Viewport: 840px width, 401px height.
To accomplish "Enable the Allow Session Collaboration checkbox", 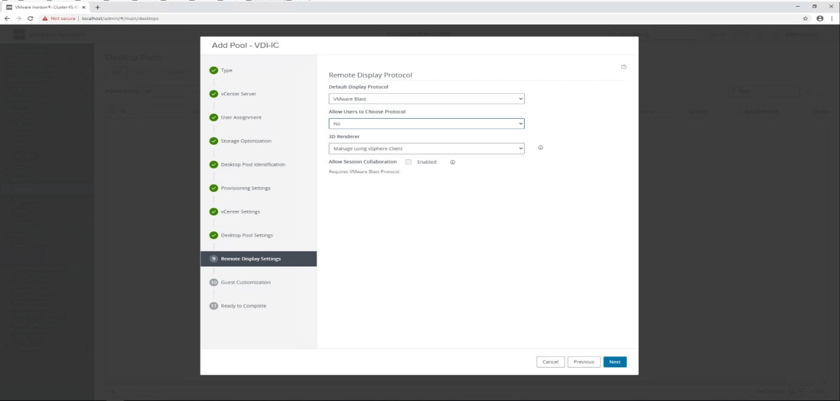I will (408, 162).
